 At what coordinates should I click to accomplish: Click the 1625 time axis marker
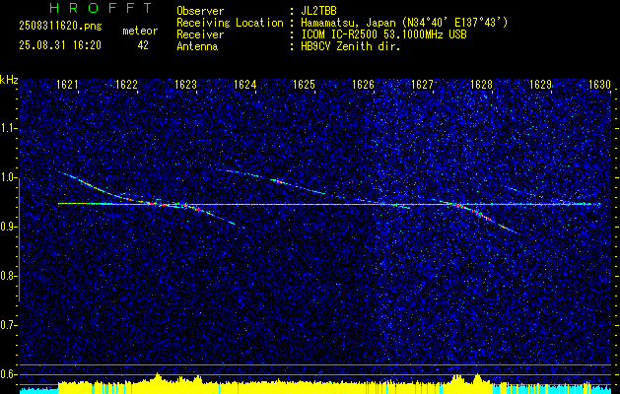pos(304,85)
